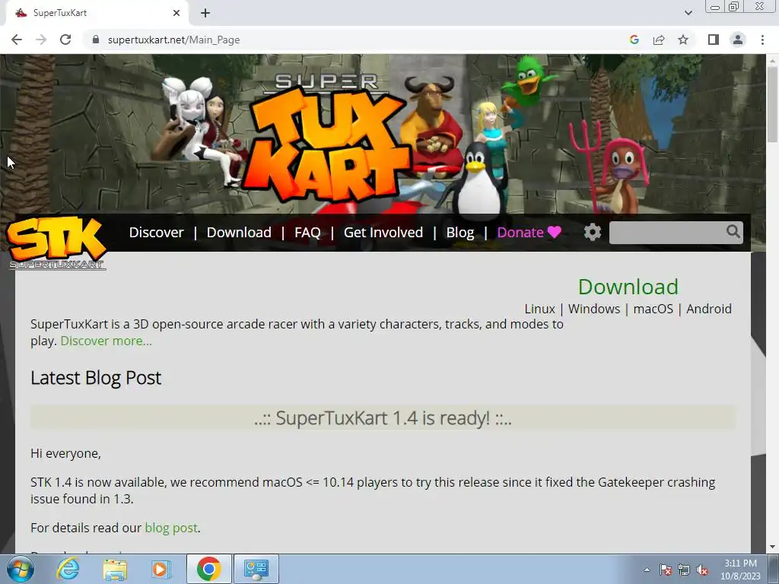
Task: Open the browser side panel
Action: click(x=714, y=40)
